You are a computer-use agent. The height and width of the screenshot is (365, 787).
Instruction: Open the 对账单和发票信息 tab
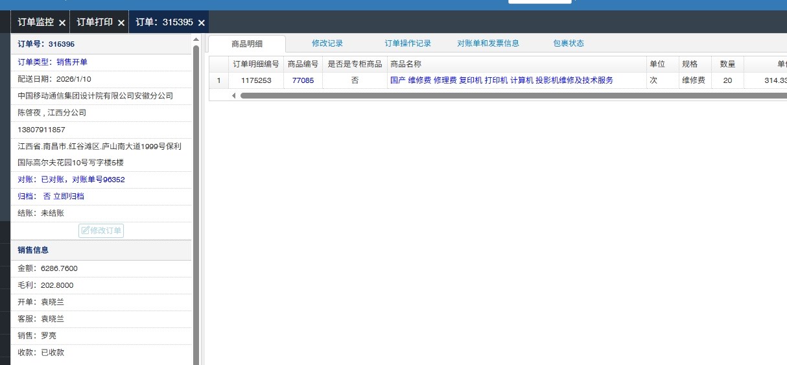tap(487, 43)
